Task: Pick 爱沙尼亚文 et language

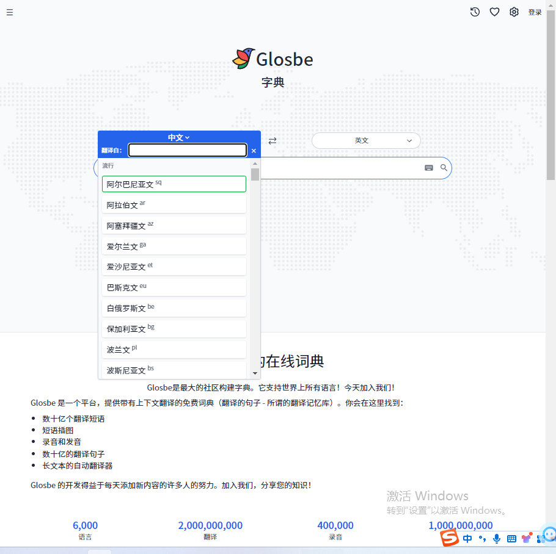Action: (x=174, y=267)
